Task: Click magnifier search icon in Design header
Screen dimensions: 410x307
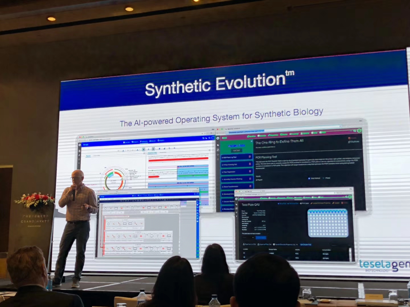Action: (210, 138)
